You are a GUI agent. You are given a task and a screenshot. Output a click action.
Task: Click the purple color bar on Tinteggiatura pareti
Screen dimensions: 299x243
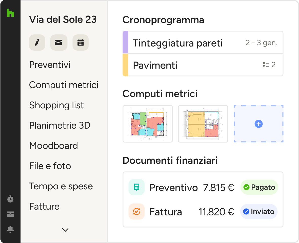click(x=125, y=42)
